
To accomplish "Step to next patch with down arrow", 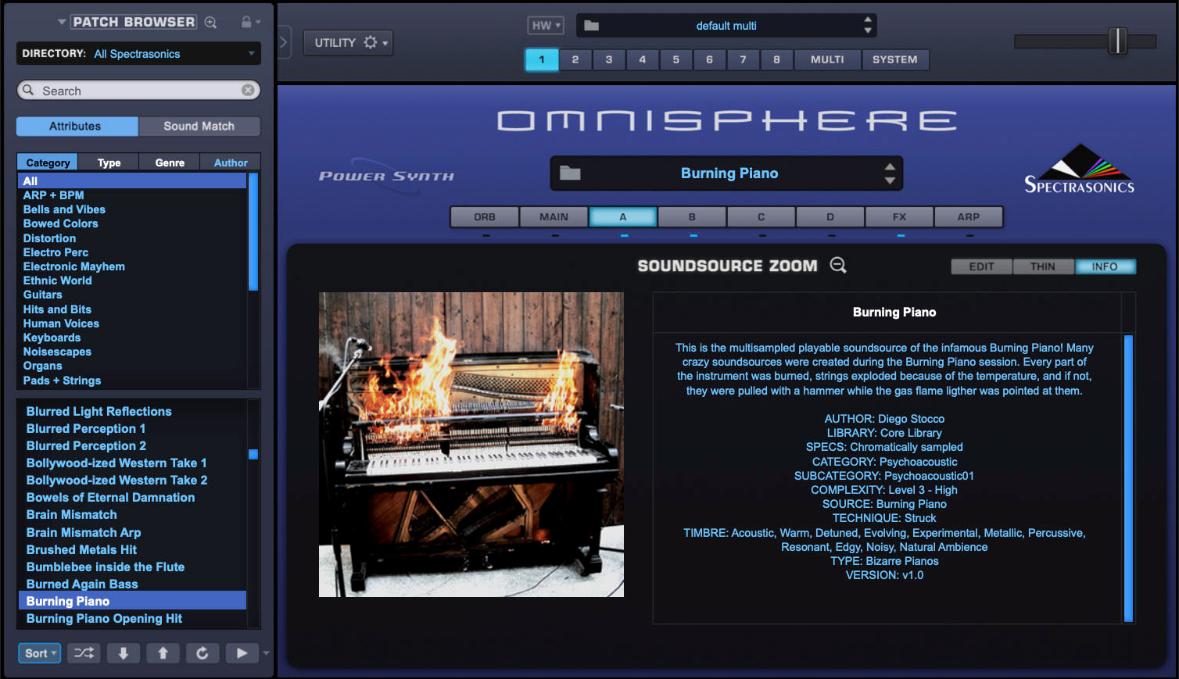I will pyautogui.click(x=124, y=653).
